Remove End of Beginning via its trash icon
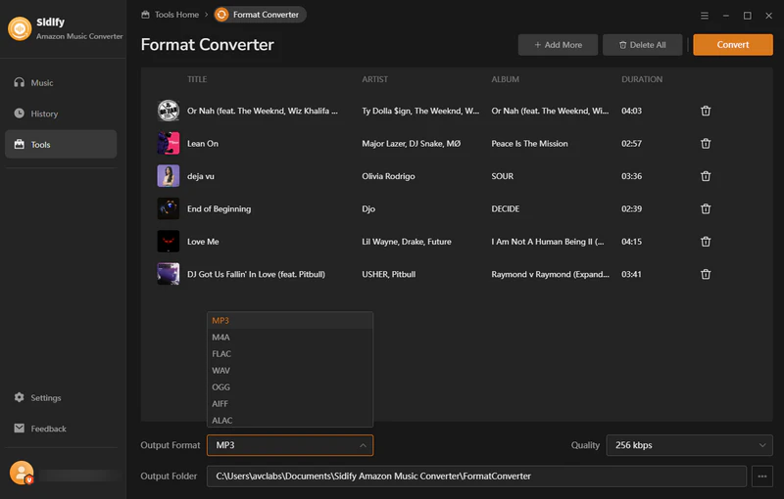 point(706,209)
